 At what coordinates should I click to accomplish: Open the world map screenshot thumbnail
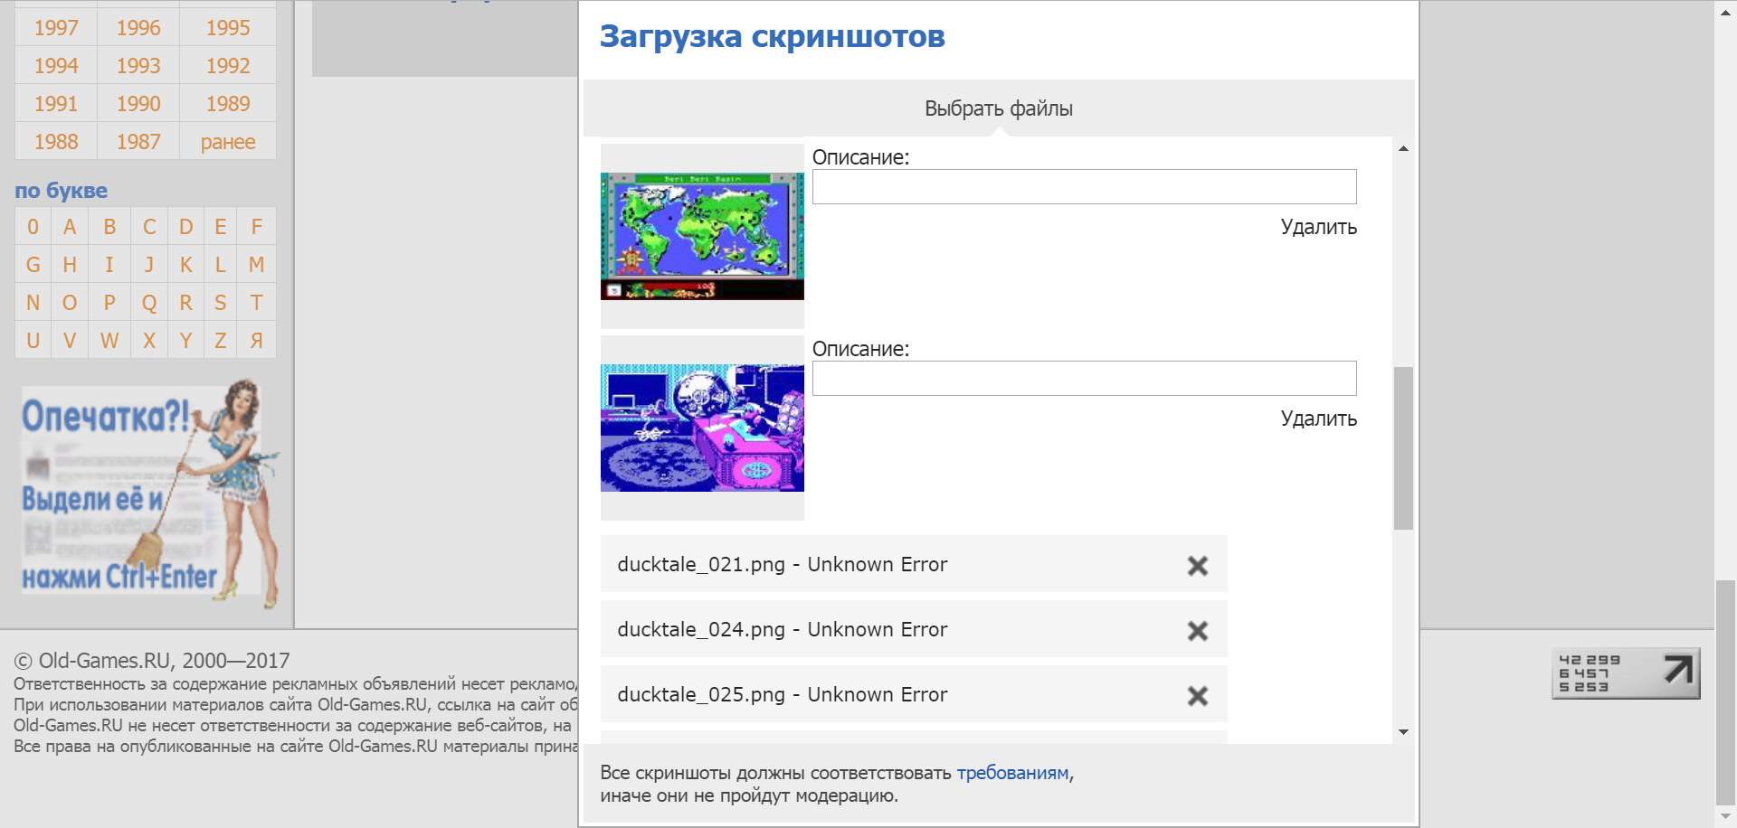coord(702,236)
